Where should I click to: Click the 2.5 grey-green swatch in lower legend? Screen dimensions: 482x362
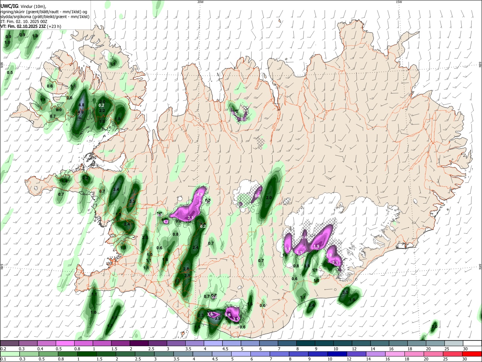[145, 354]
